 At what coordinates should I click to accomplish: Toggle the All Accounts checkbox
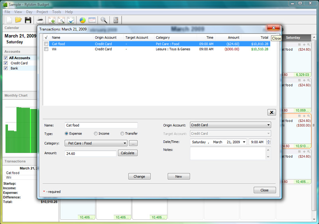[6, 58]
